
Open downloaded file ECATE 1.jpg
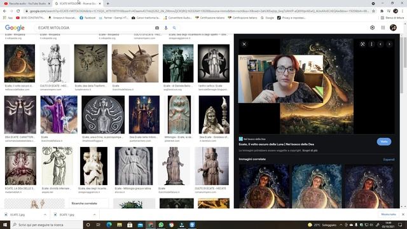67,215
